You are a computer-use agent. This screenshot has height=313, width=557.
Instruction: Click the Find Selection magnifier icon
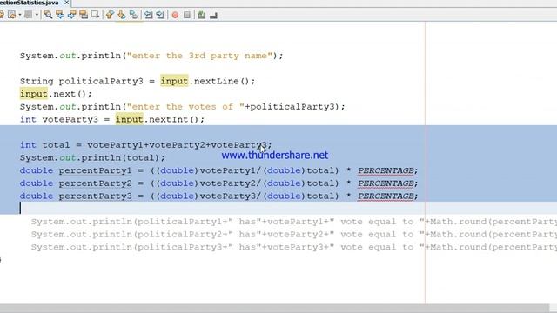48,15
